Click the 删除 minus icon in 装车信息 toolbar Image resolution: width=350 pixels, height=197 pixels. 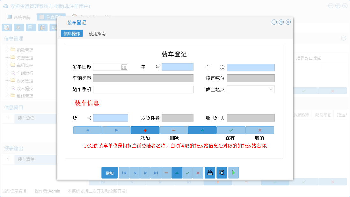click(x=173, y=130)
